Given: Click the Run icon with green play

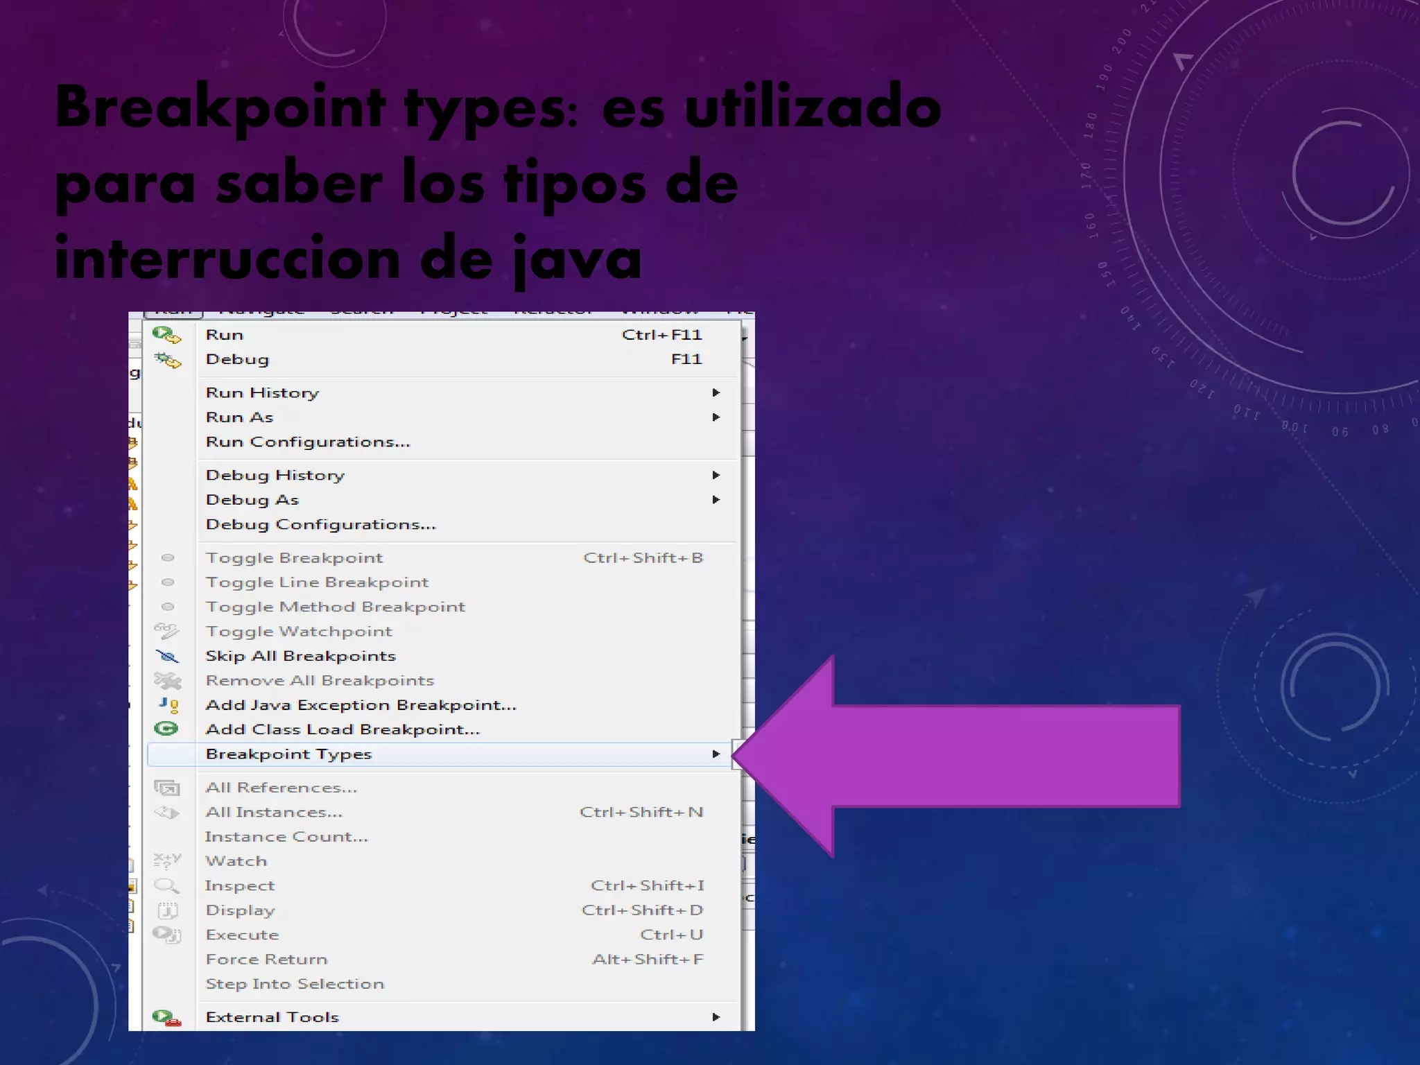Looking at the screenshot, I should (166, 336).
